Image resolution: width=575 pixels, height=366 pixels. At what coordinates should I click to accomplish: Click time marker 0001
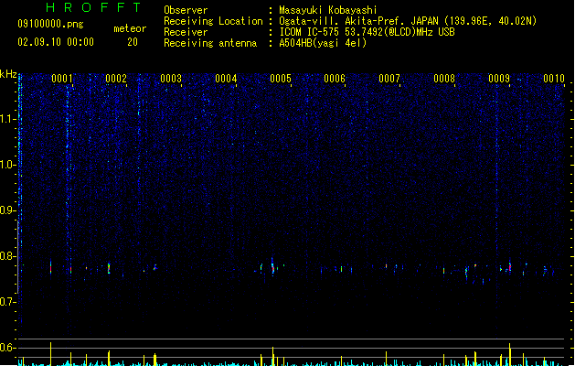point(62,79)
